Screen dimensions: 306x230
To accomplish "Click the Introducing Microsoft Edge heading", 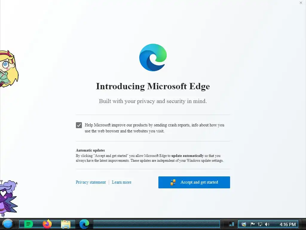I will (x=153, y=87).
